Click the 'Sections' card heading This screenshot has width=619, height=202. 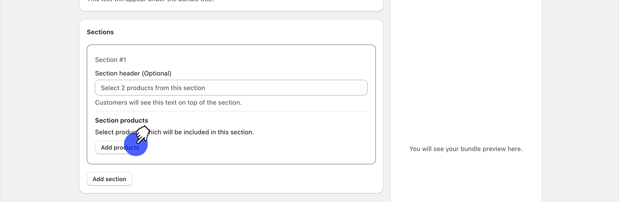point(100,32)
